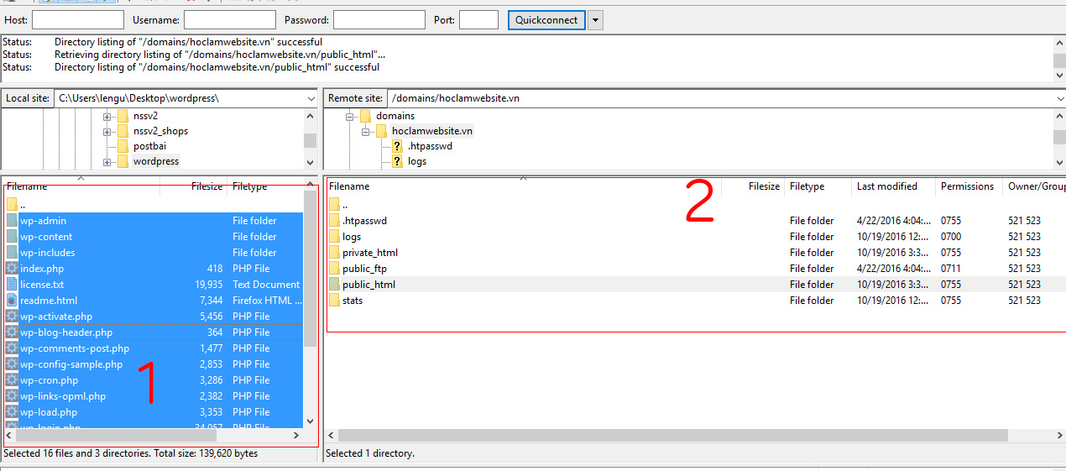The width and height of the screenshot is (1066, 471).
Task: Sort remote list by Permissions column header
Action: 967,186
